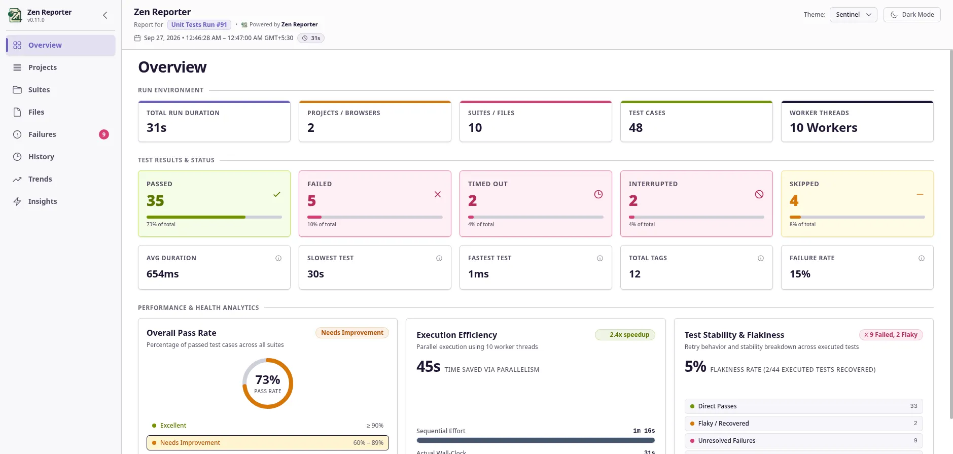953x454 pixels.
Task: Click the Overview grid icon in sidebar
Action: click(17, 45)
